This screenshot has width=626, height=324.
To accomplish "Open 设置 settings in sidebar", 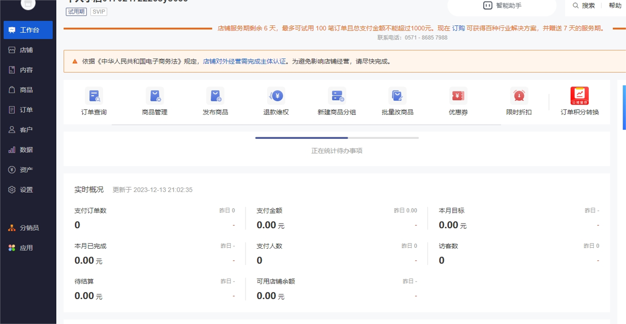I will click(26, 190).
